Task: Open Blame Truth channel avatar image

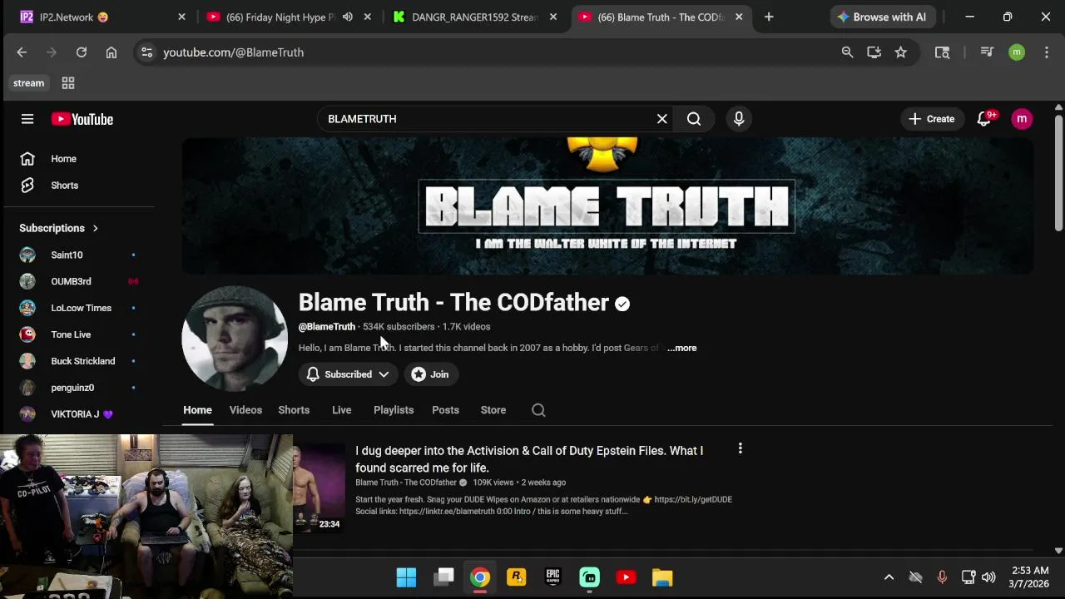Action: pos(235,339)
